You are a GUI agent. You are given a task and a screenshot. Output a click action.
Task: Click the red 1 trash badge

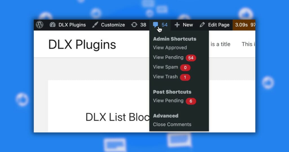click(185, 77)
